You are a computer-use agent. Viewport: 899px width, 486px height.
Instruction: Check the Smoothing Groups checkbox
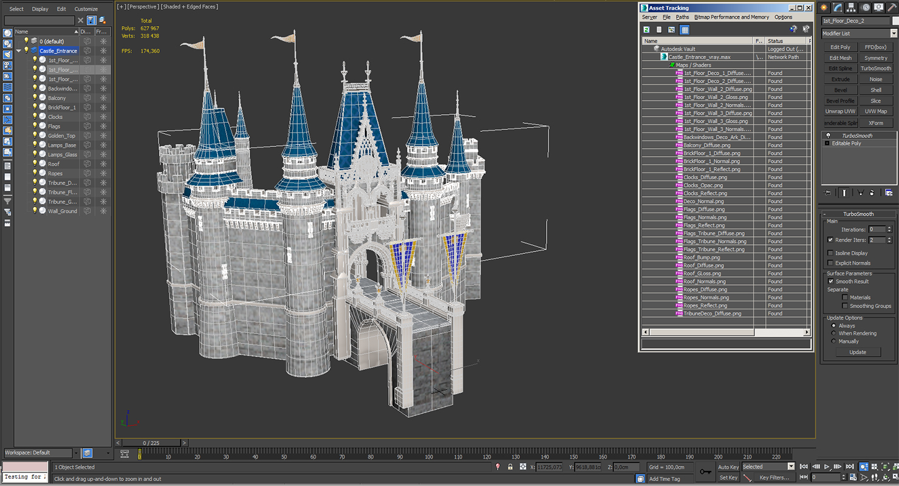click(x=844, y=306)
